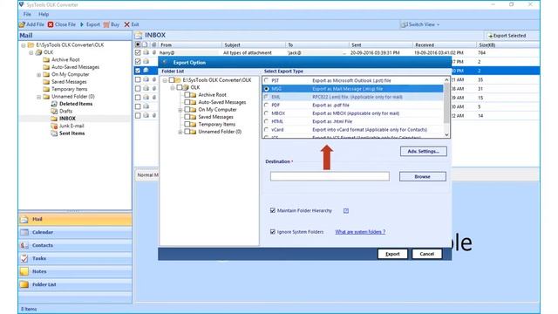The height and width of the screenshot is (314, 558).
Task: Check the Archive Root folder checkbox in dialog
Action: [187, 95]
